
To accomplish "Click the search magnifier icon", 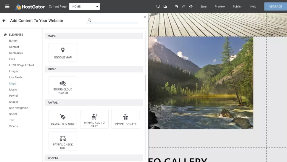I will 89,20.
